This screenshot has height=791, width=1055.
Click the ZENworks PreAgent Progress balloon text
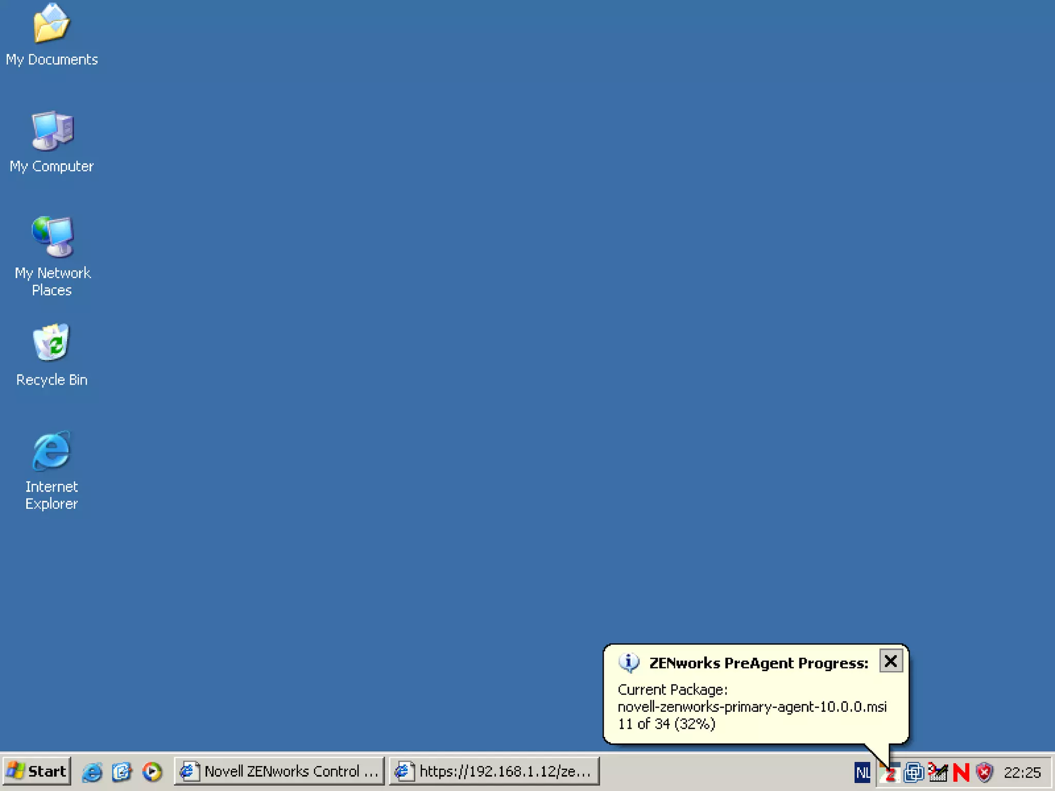point(751,707)
